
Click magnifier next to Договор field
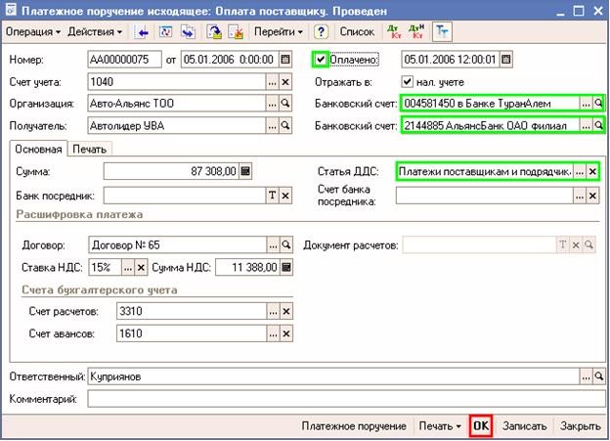[x=285, y=244]
